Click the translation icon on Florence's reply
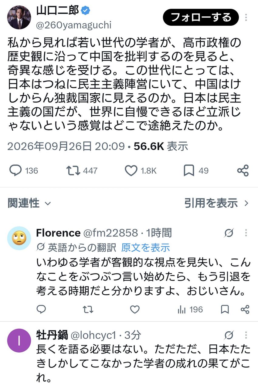 pos(229,233)
